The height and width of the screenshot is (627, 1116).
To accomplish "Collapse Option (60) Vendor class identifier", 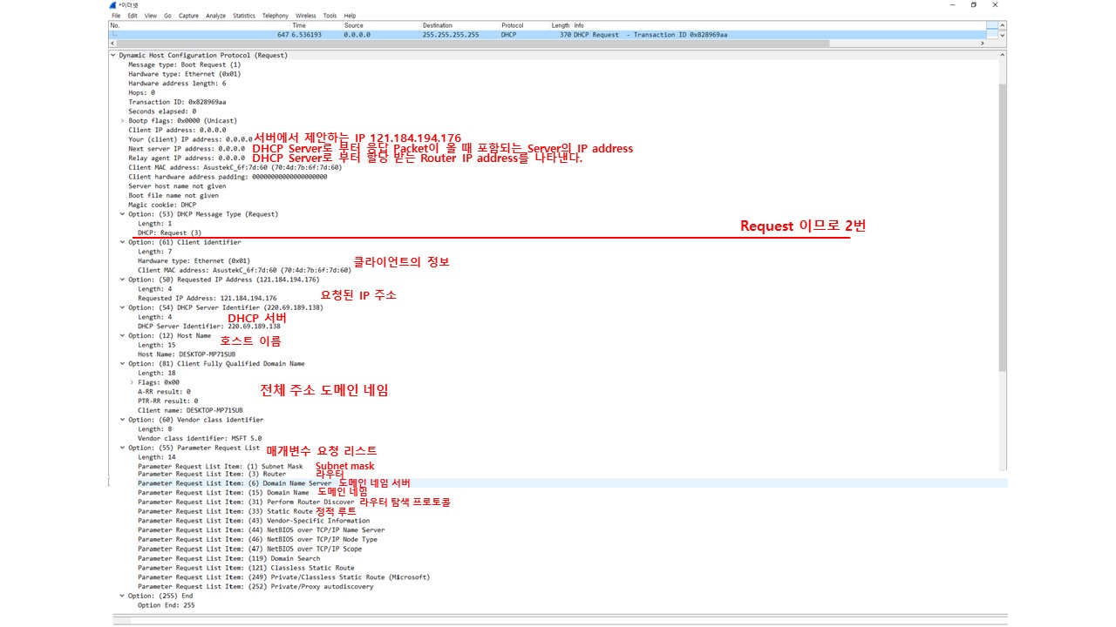I will [123, 420].
